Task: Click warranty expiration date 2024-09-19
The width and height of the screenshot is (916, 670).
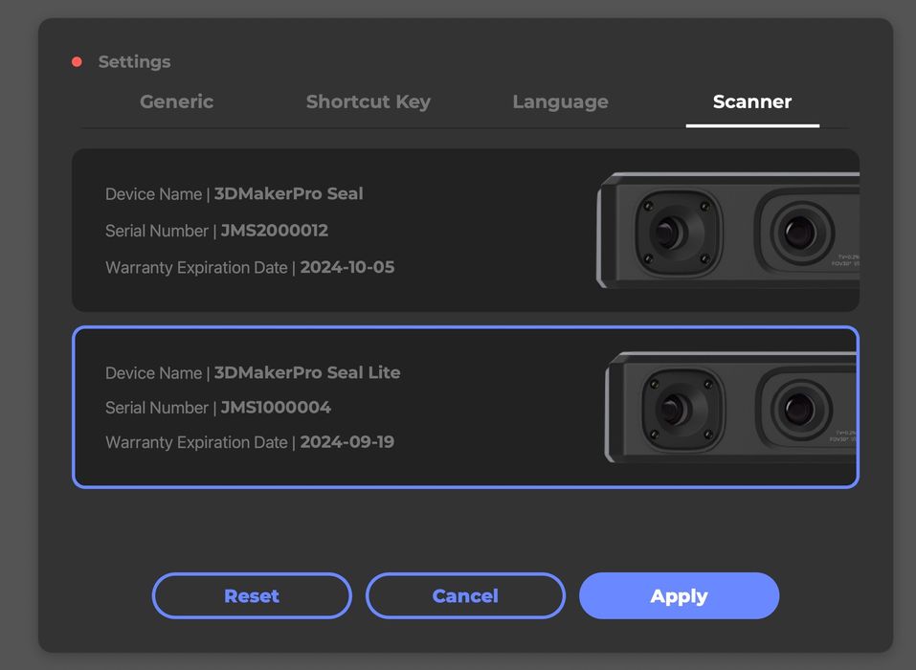Action: click(x=346, y=442)
